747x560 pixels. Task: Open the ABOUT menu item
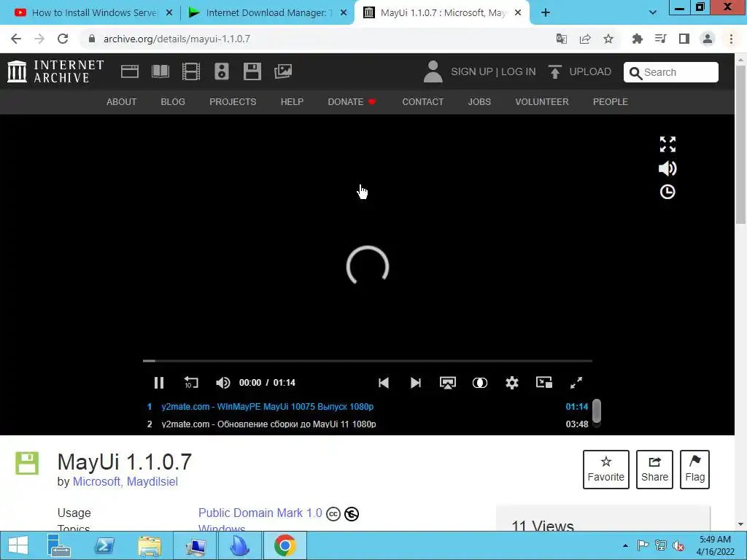(122, 102)
